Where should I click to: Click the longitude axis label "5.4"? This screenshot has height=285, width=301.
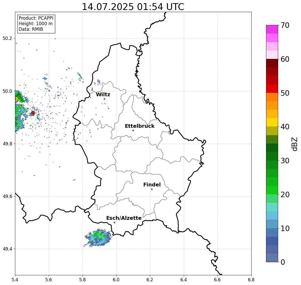click(15, 280)
